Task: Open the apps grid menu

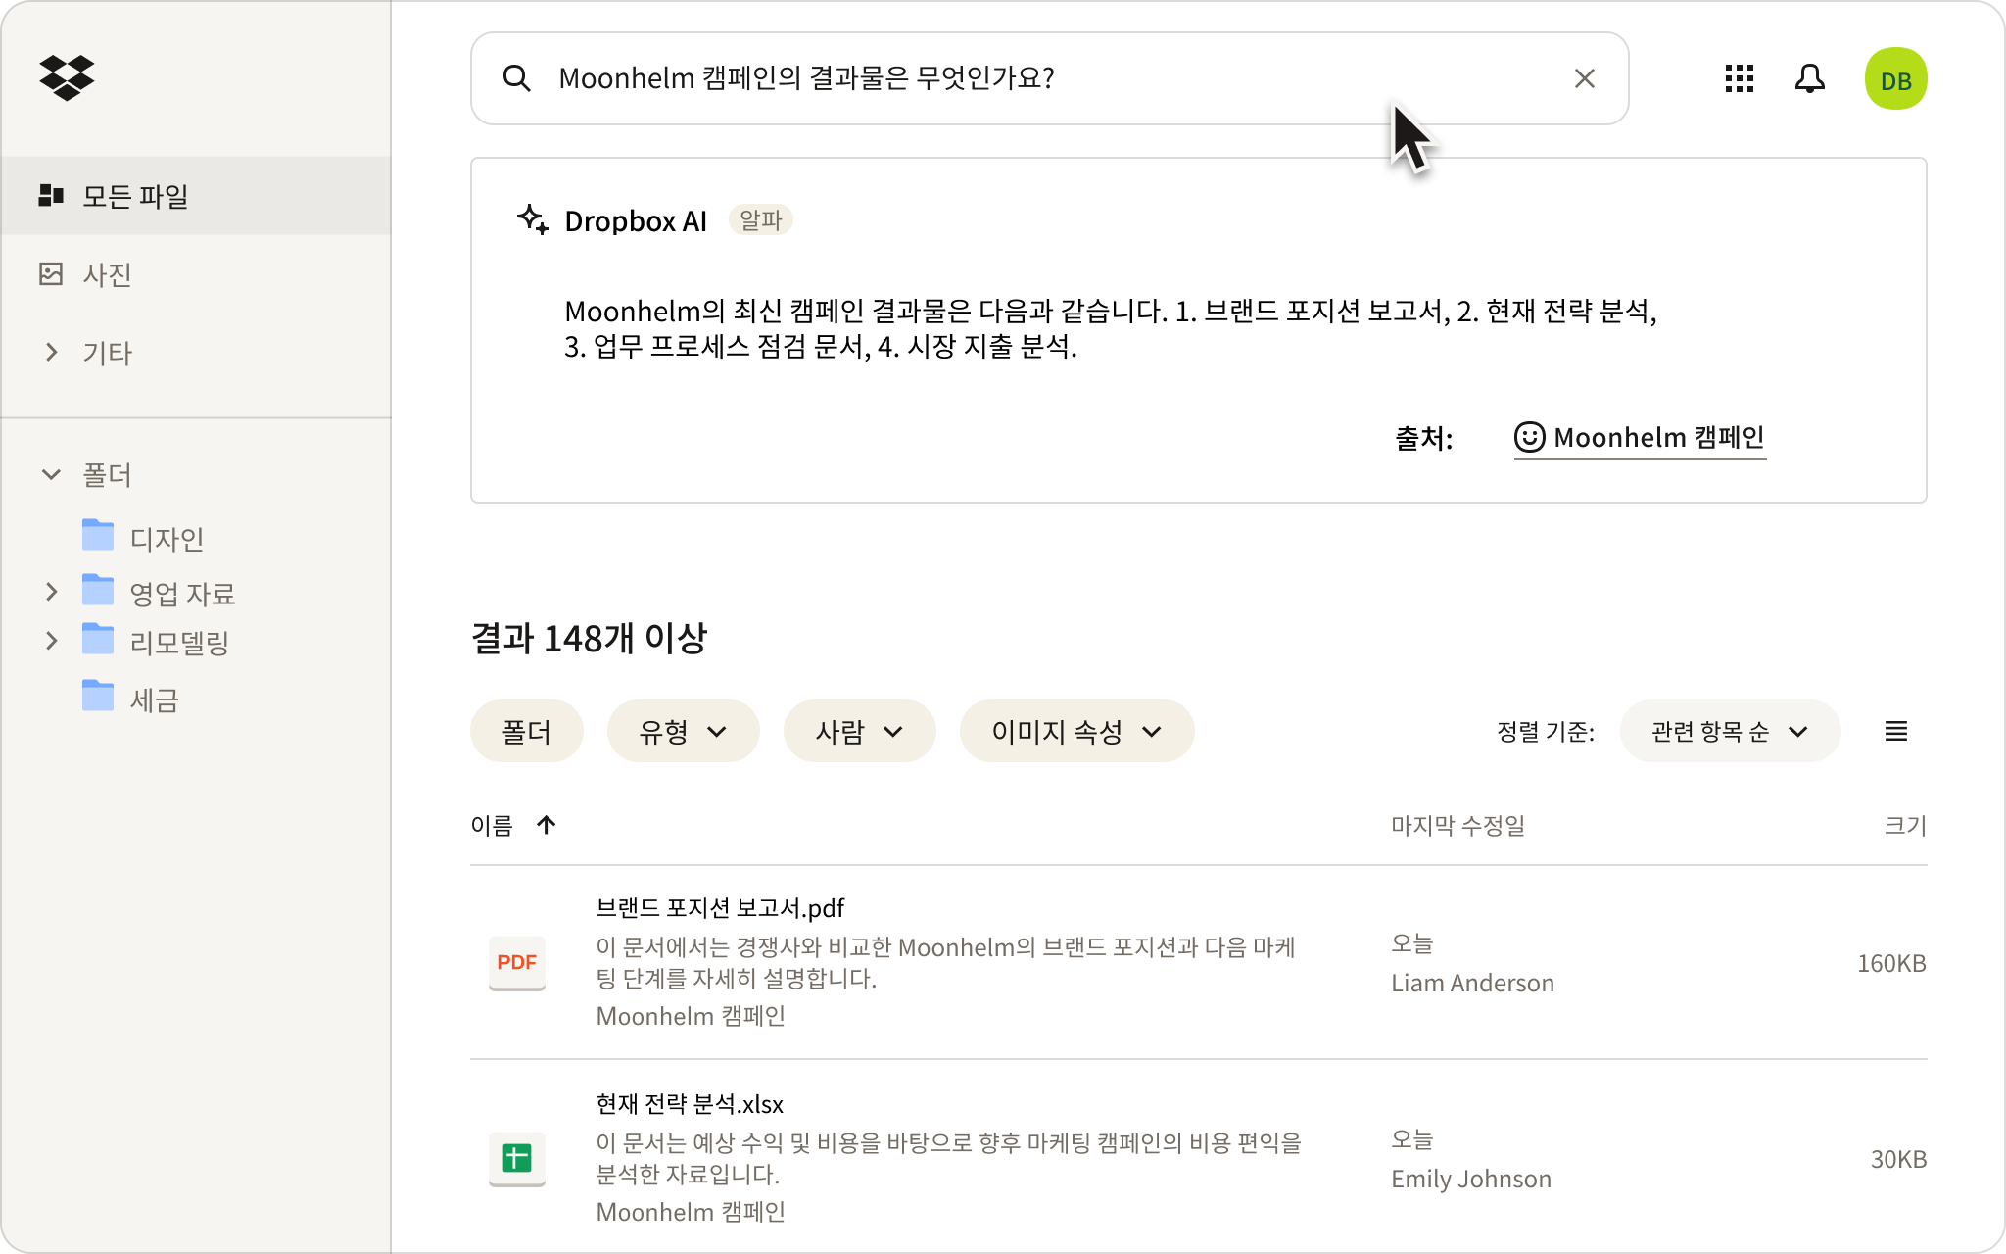Action: pyautogui.click(x=1739, y=78)
